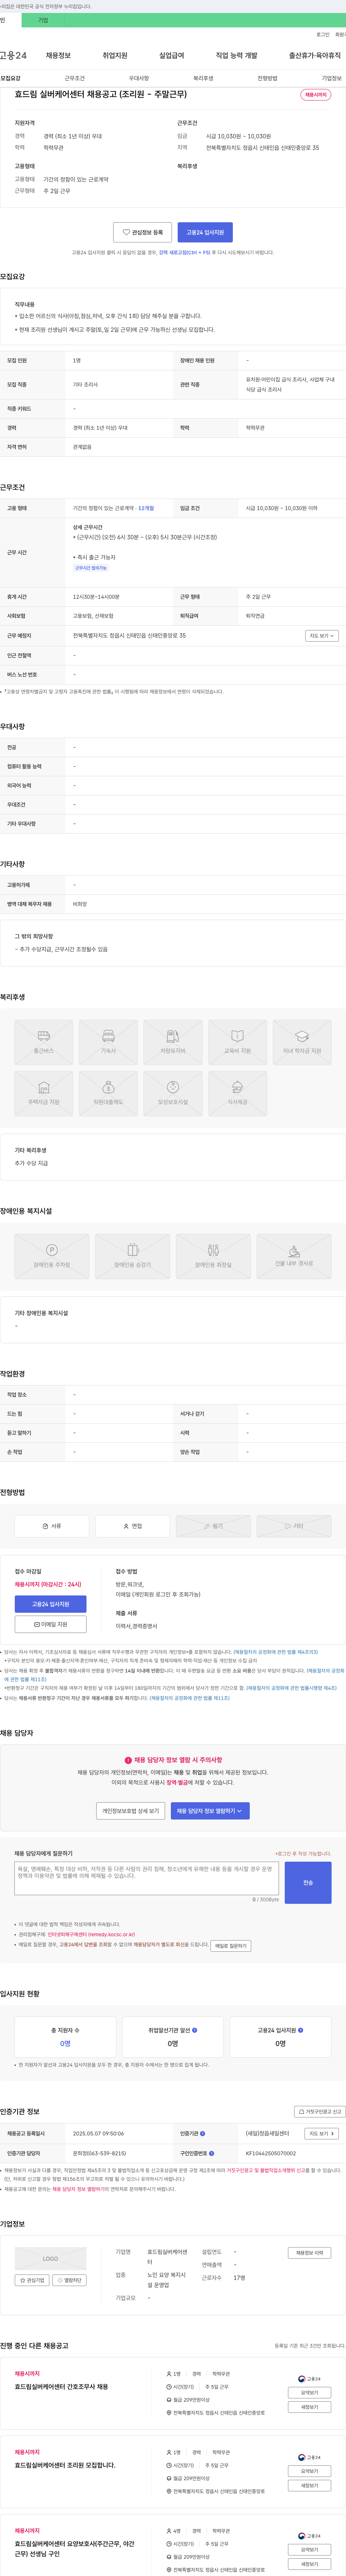346x2576 pixels.
Task: Click info icon beside 고용24 입사지원 count
Action: point(300,2030)
